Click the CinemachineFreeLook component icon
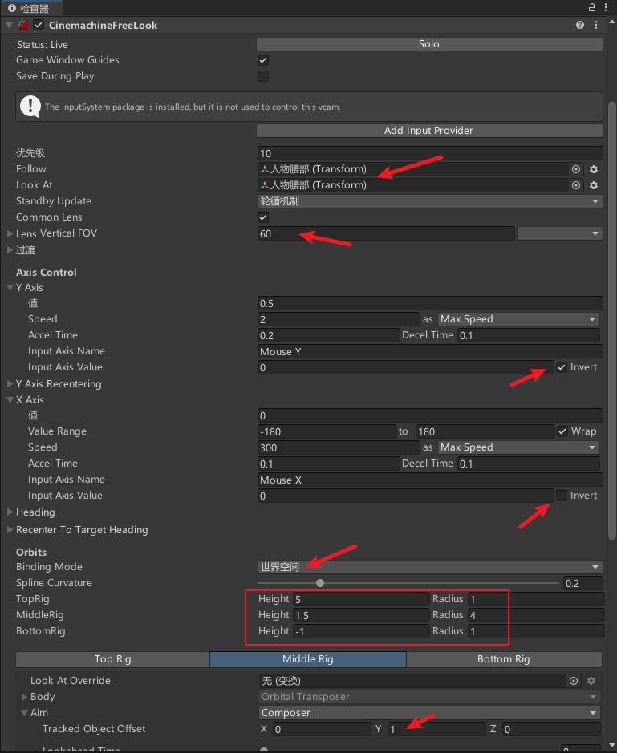This screenshot has height=753, width=617. click(x=23, y=25)
